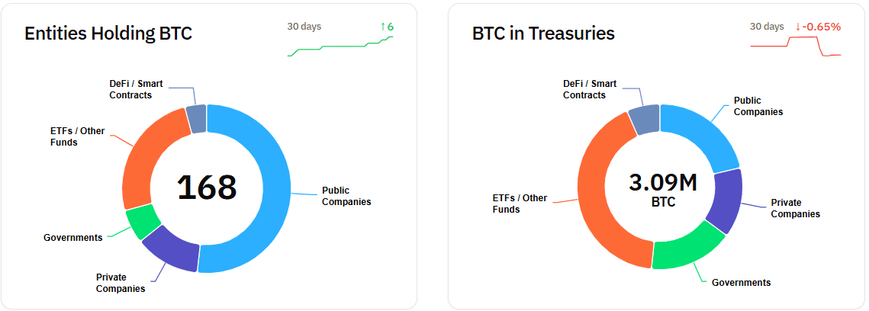Select green Governments segment in Entities chart
The width and height of the screenshot is (869, 311).
pos(143,222)
